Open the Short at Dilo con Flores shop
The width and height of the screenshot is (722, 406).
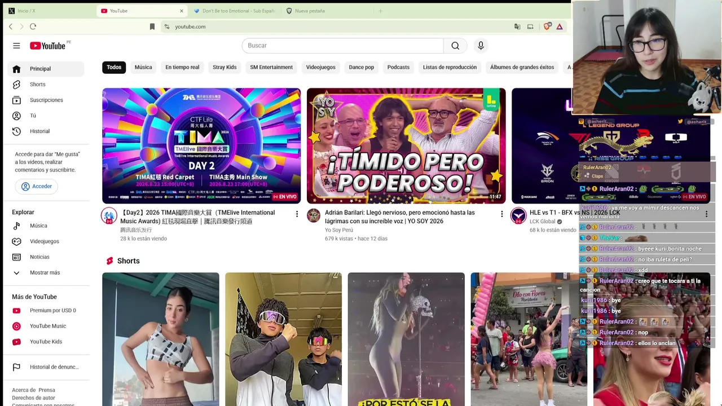tap(529, 339)
